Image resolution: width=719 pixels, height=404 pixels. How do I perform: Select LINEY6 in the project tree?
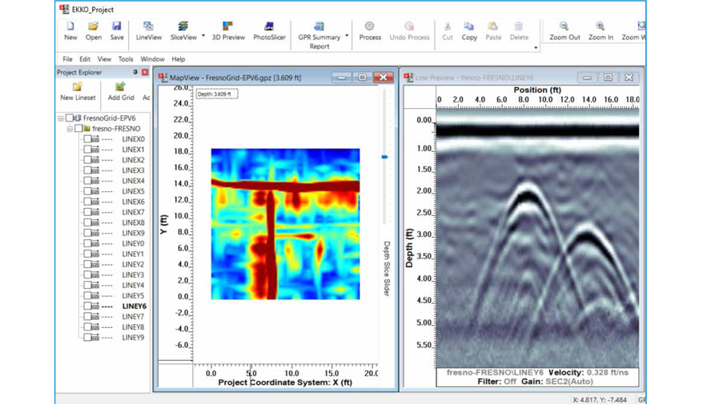click(134, 306)
